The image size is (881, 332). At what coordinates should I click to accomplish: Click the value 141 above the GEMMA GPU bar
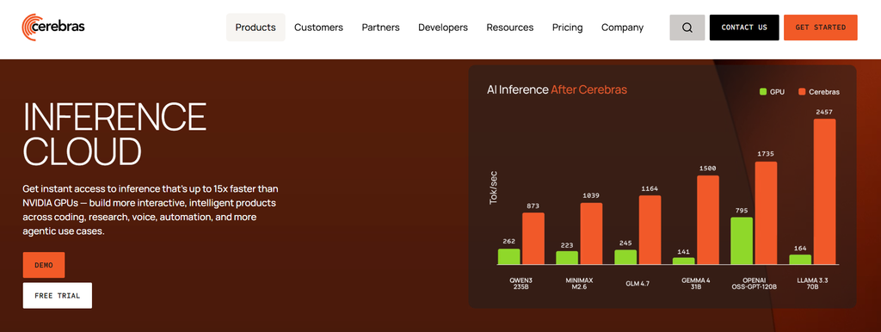684,252
